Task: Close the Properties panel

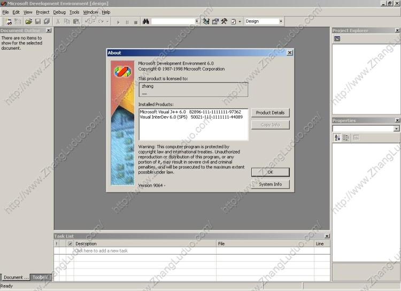Action: click(397, 120)
